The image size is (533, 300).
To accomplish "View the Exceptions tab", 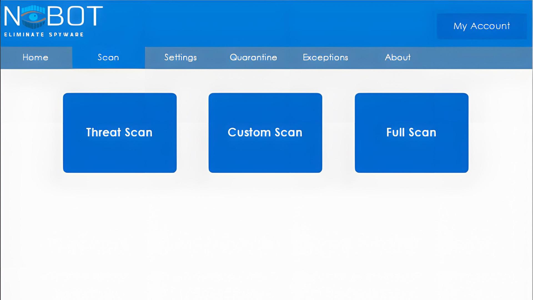I will pos(325,57).
